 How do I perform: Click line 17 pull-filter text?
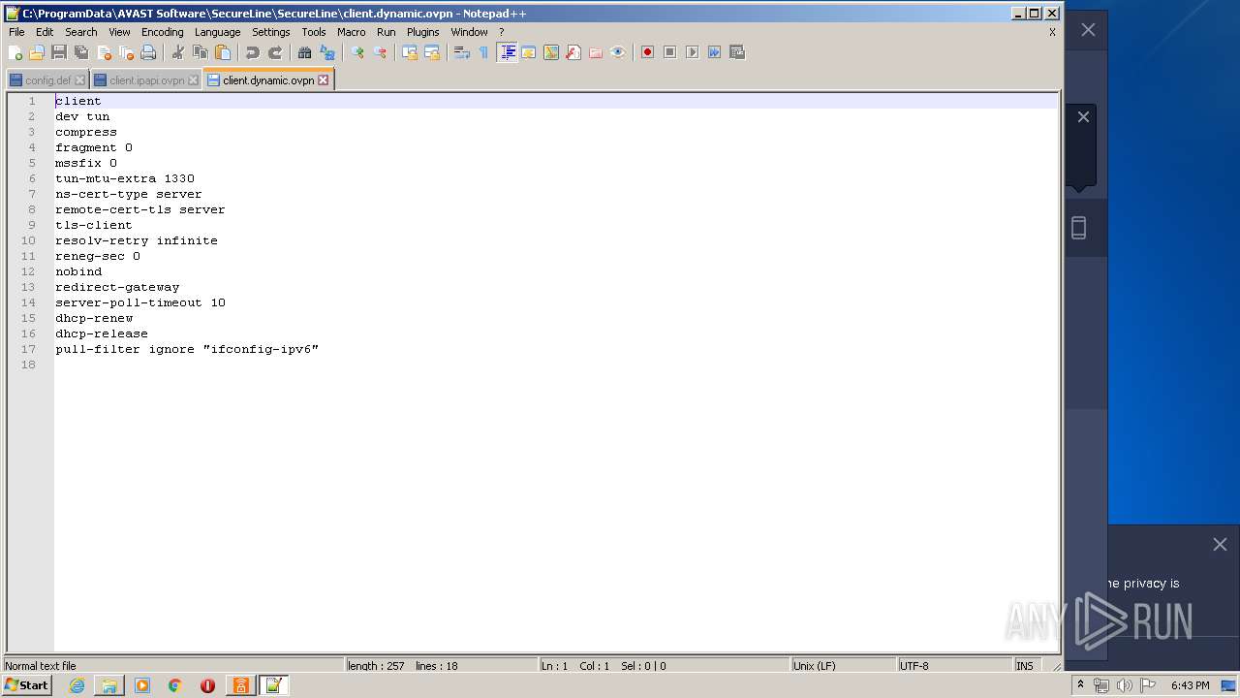(187, 349)
